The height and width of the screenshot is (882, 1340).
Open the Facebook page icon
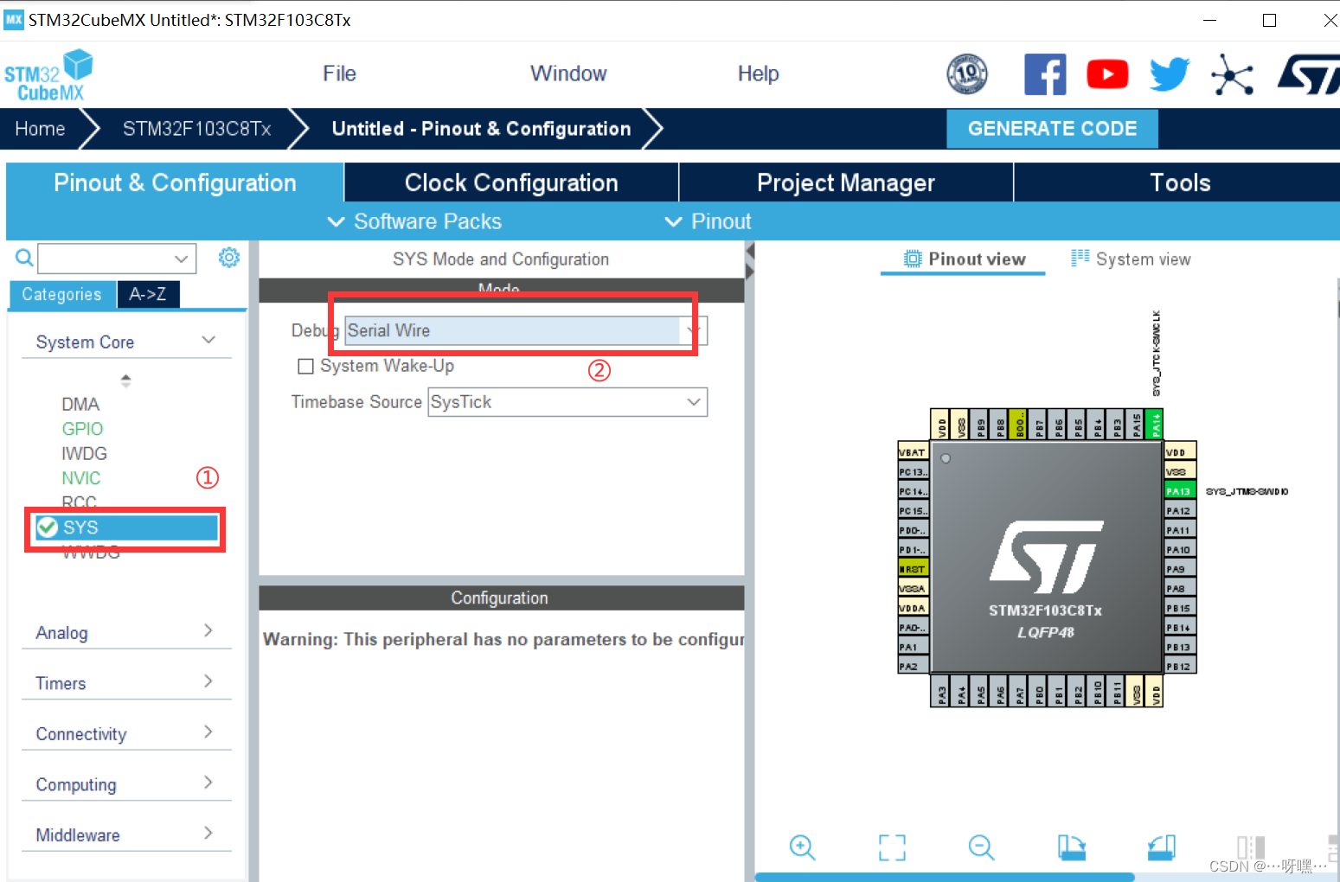click(x=1045, y=74)
